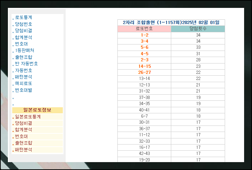Open the red 번호대 link under 일본로또정보
This screenshot has width=252, height=170.
(x=22, y=136)
